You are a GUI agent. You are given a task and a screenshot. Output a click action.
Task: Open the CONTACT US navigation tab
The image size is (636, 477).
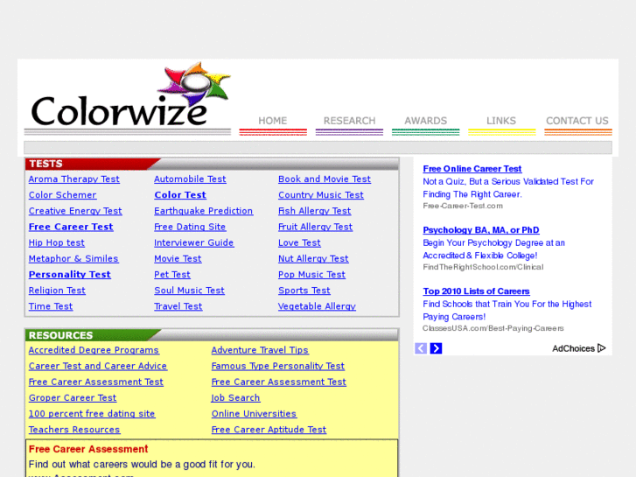[x=577, y=121]
